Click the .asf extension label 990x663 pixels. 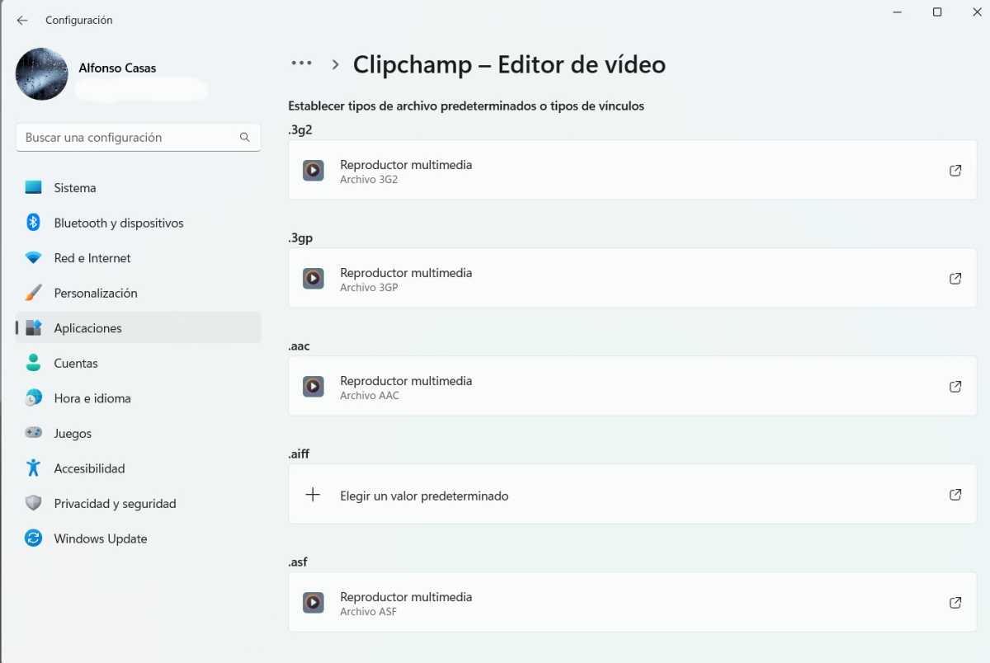tap(298, 562)
